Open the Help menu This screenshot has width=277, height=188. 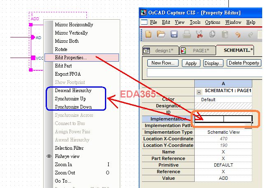pyautogui.click(x=251, y=22)
